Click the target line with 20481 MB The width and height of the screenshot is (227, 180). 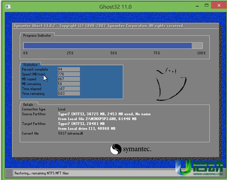81,124
